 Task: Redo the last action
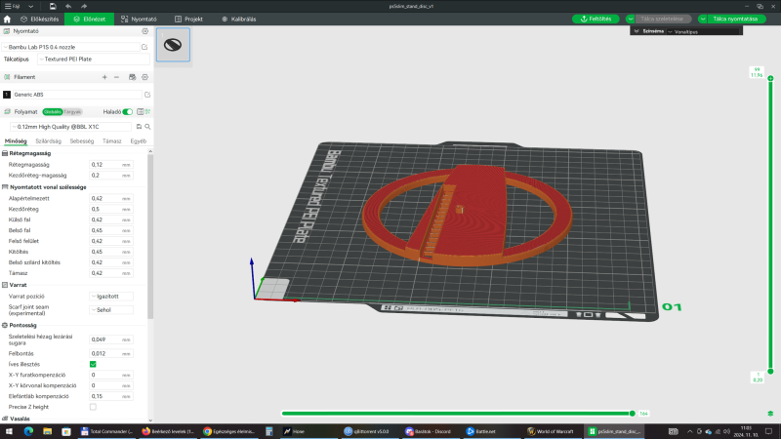click(x=84, y=6)
